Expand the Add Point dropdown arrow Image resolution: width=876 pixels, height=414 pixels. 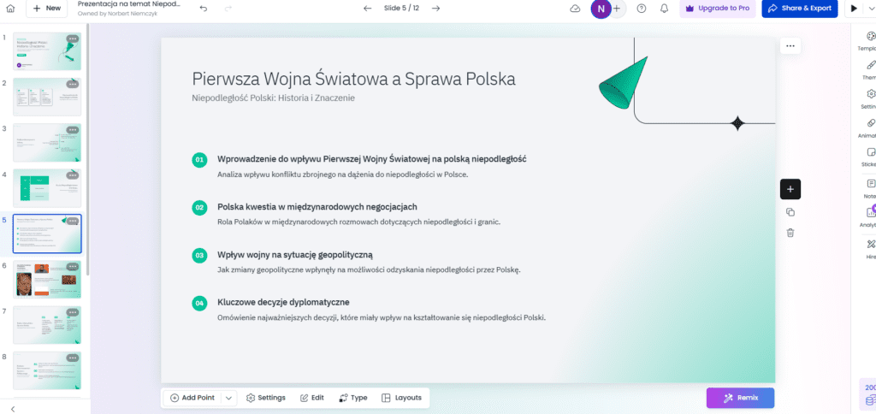pyautogui.click(x=228, y=398)
